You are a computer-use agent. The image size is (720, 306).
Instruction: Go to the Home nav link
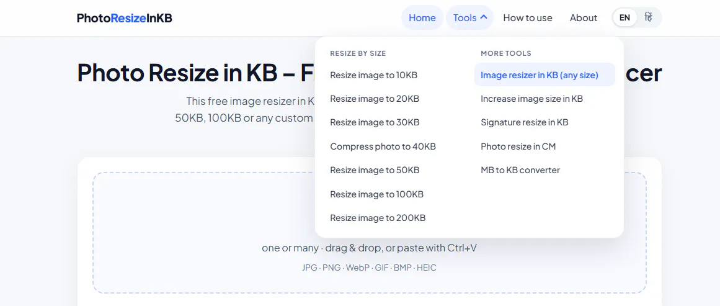(x=422, y=18)
